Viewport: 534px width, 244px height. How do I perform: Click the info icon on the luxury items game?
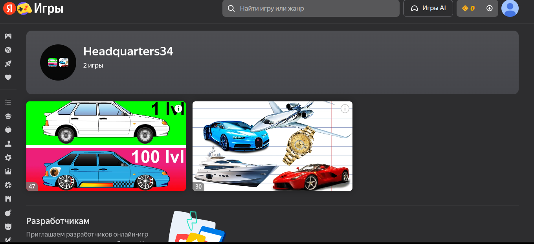pos(345,108)
